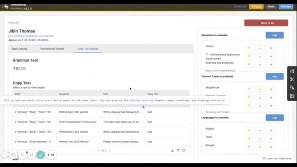
Task: Open the settings sliders tool in side toolbar
Action: pyautogui.click(x=292, y=71)
